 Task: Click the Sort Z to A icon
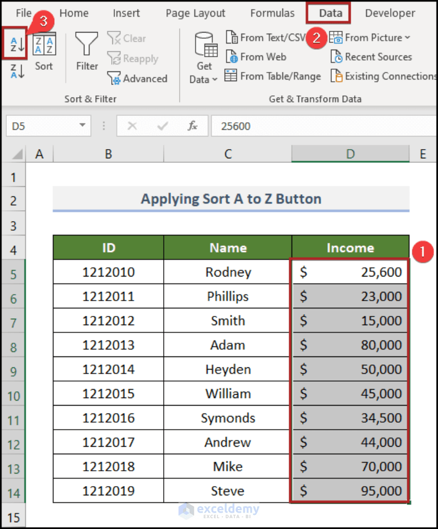tap(17, 71)
